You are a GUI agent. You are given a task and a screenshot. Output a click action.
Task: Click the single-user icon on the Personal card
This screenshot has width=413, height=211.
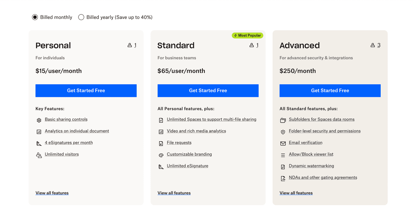coord(130,45)
